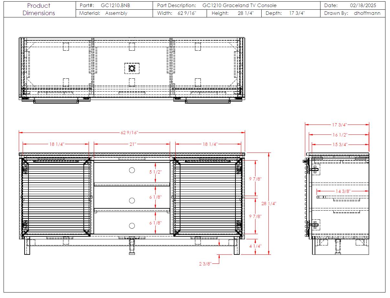Select the 16 1/2" side view dimension
Viewport: 390px width, 298px height.
click(x=340, y=135)
